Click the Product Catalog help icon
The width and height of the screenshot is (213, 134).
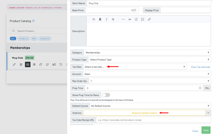33,21
